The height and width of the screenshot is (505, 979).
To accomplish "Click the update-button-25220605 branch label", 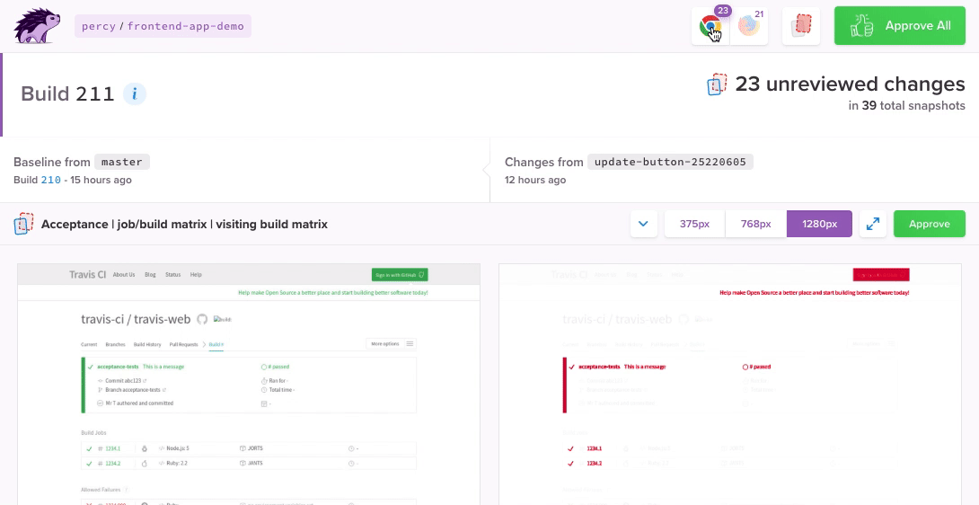I will pos(670,162).
